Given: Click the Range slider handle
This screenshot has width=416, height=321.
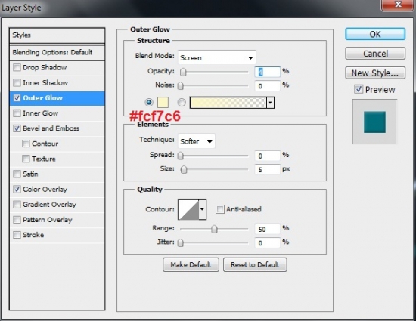Looking at the screenshot, I should click(x=214, y=229).
